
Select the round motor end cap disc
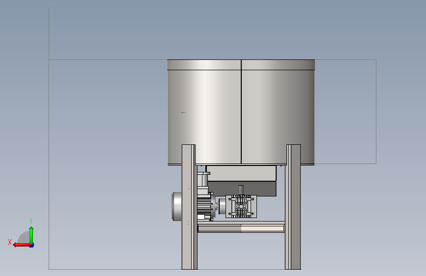coord(177,206)
